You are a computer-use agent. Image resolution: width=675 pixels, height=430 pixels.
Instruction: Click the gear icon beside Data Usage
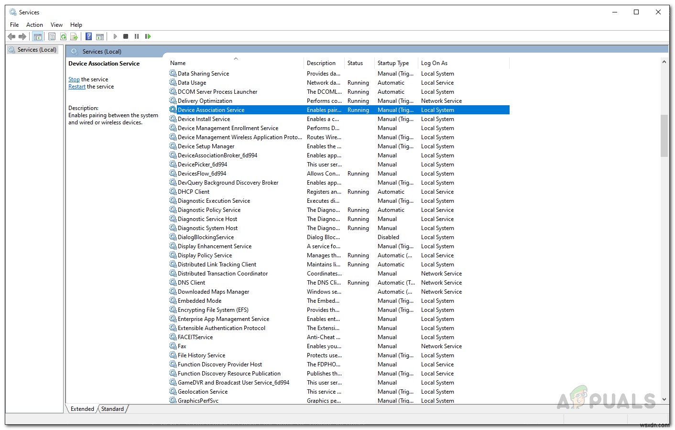tap(173, 82)
